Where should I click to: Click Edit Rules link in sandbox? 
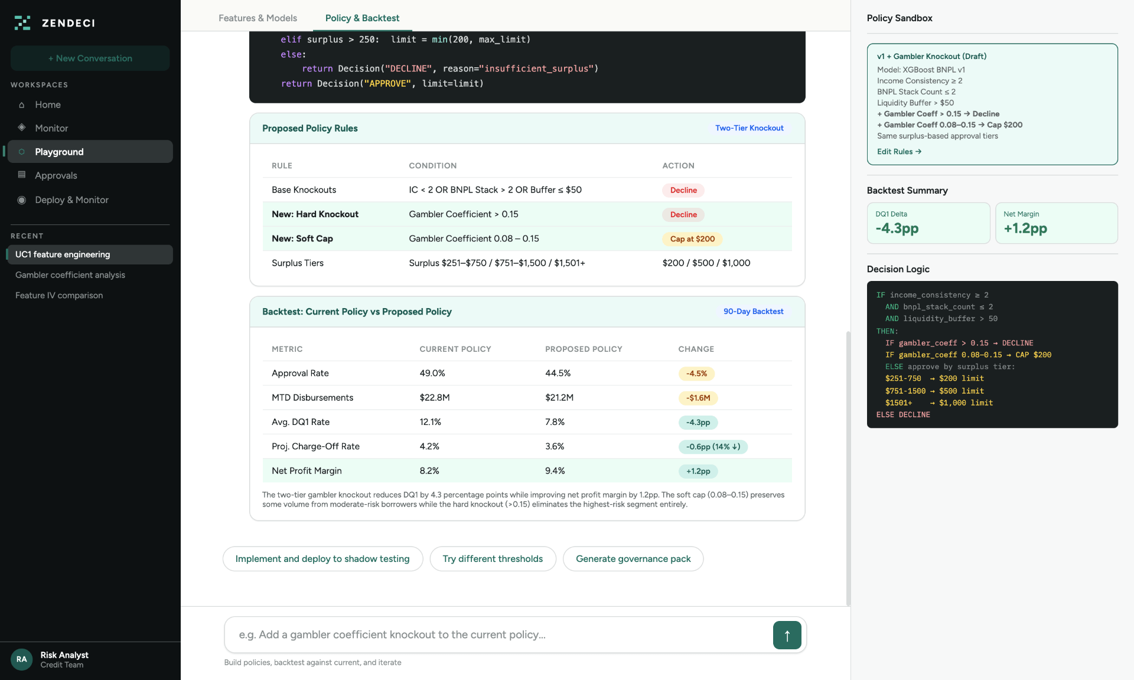(x=899, y=152)
